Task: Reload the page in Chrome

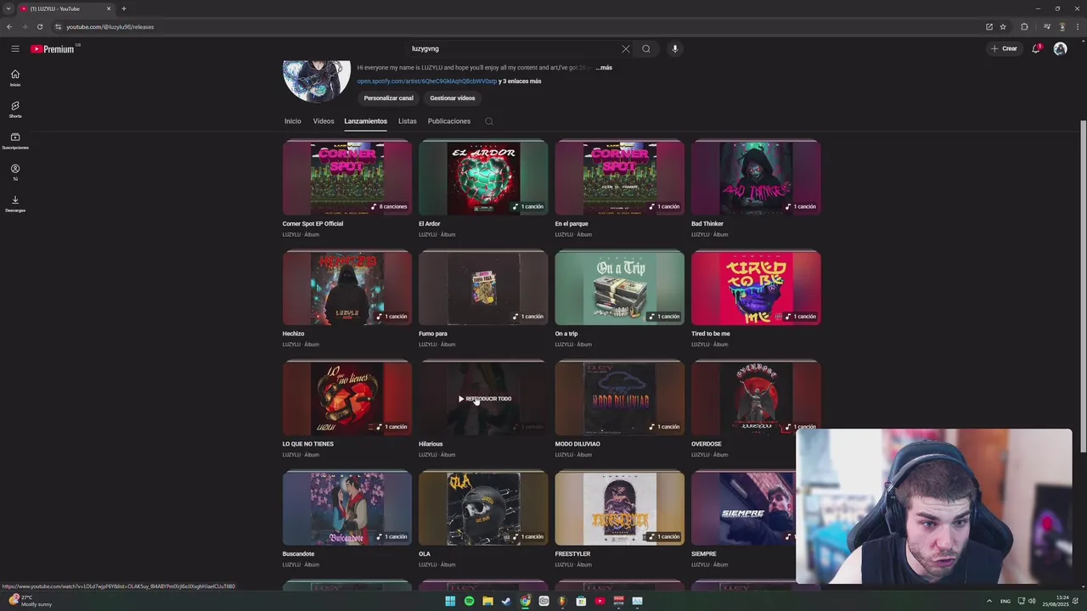Action: [x=39, y=26]
